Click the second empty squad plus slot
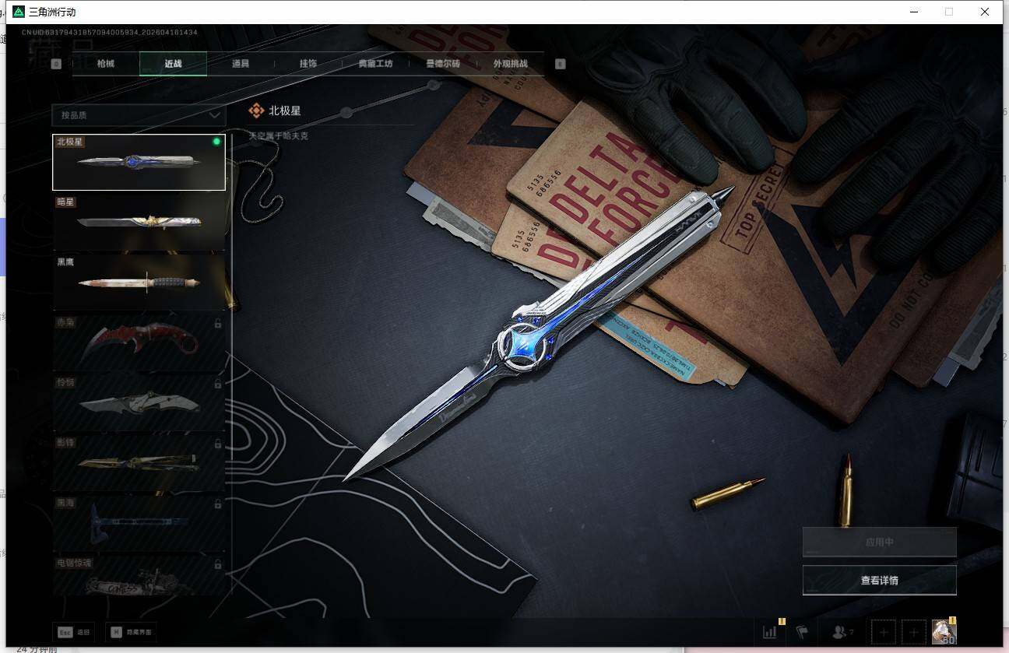 [913, 632]
